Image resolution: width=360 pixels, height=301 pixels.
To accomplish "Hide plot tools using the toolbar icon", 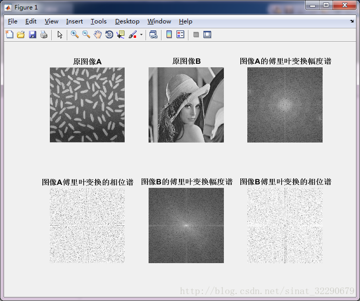I will point(196,34).
